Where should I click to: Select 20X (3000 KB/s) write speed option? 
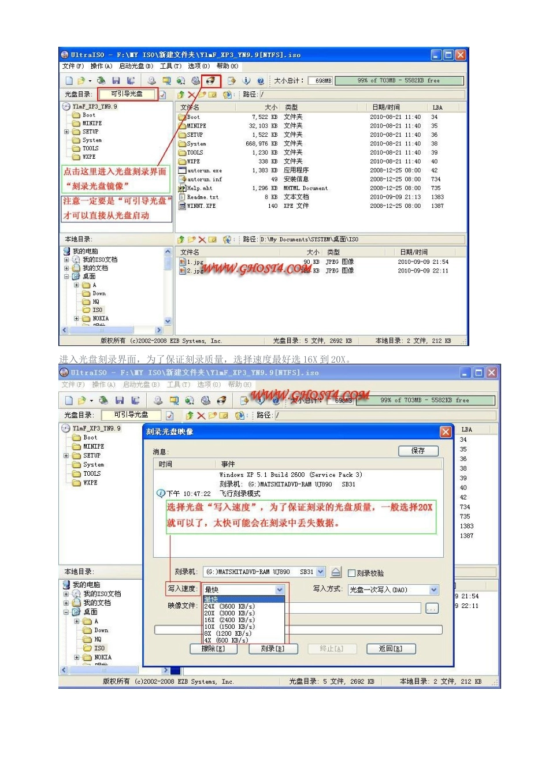coord(243,613)
